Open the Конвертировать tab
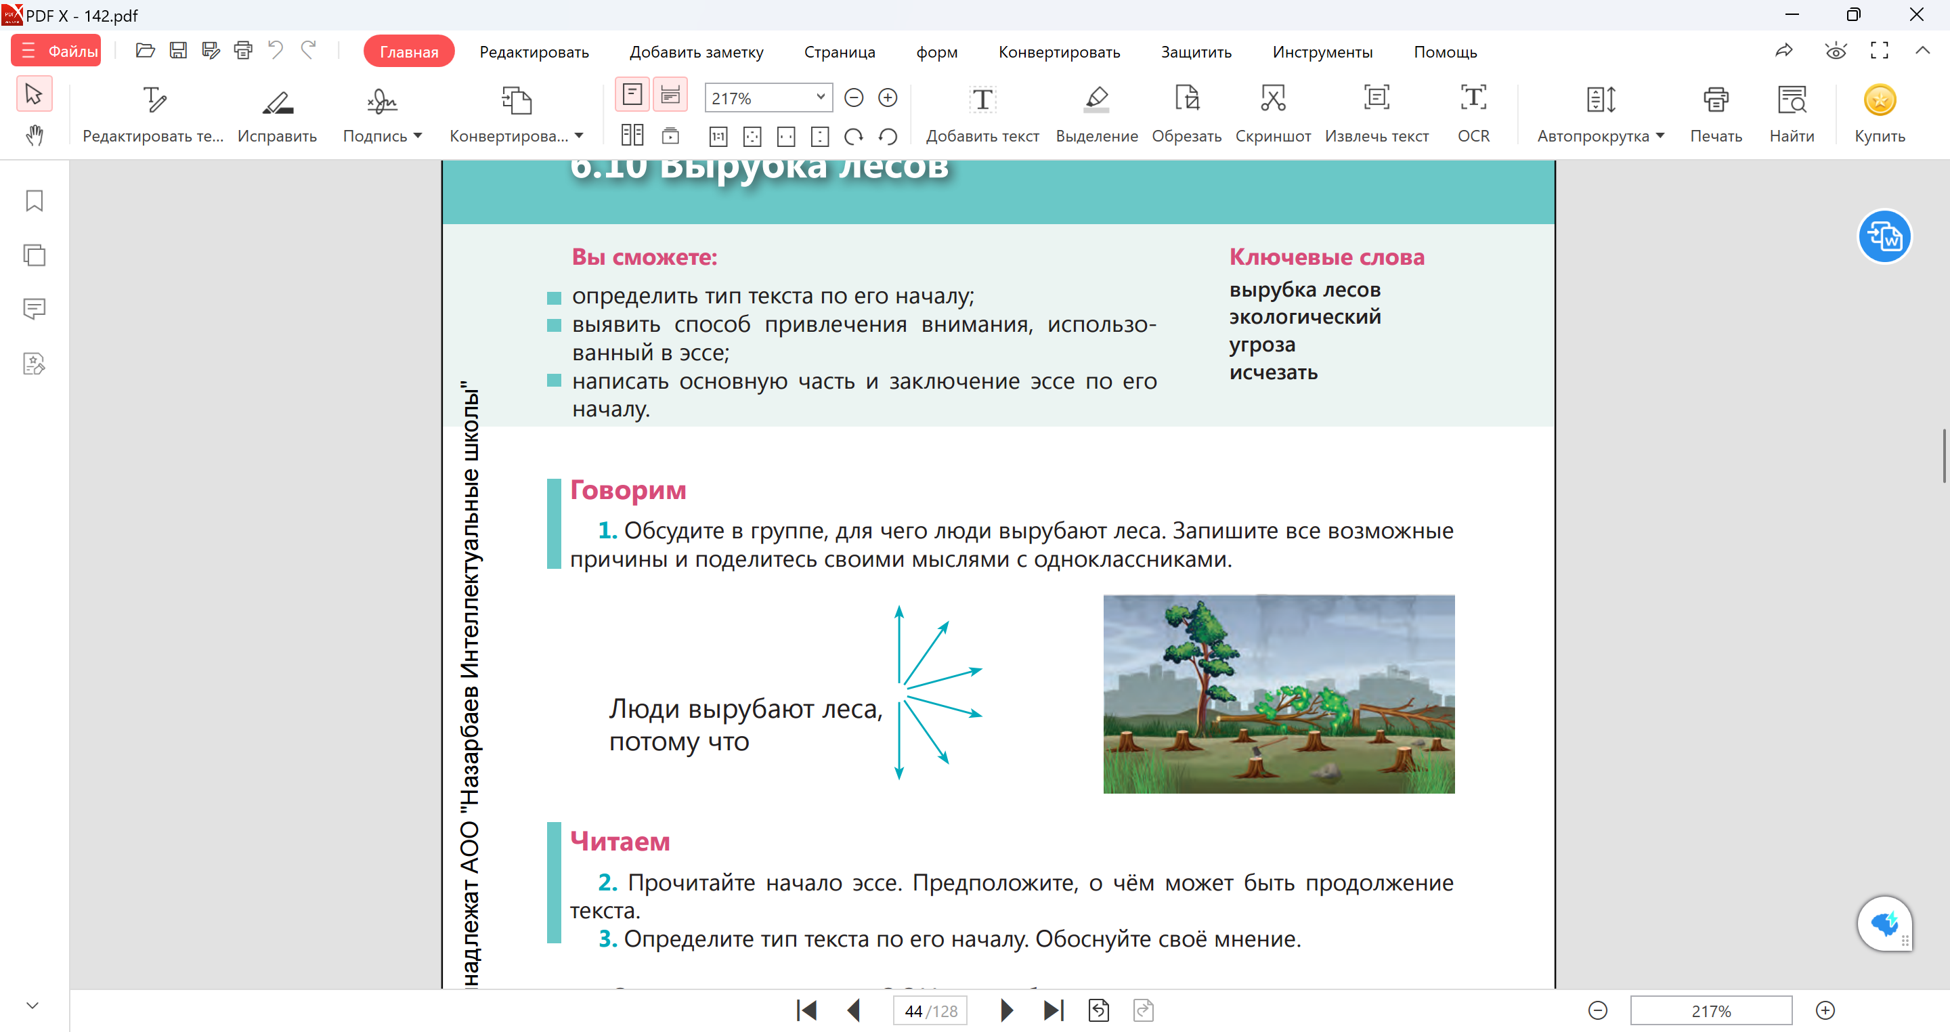The image size is (1950, 1032). coord(1058,51)
